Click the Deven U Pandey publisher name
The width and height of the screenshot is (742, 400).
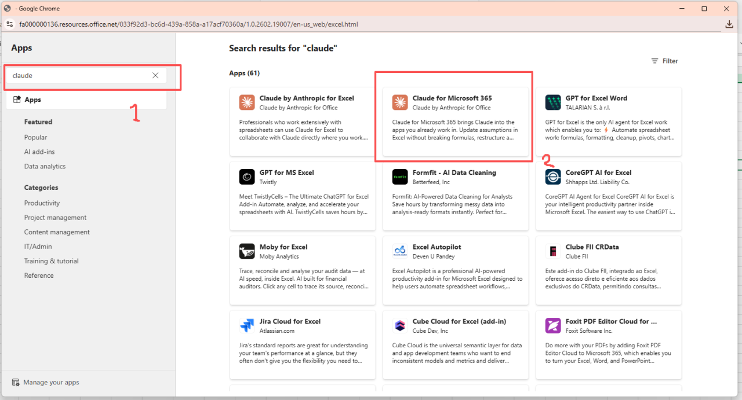434,256
